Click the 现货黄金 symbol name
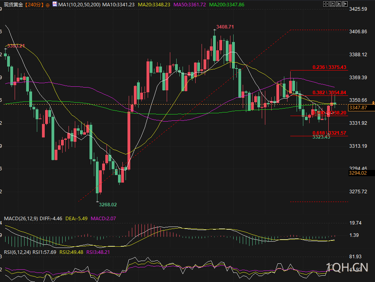375x282 pixels. [x=13, y=4]
